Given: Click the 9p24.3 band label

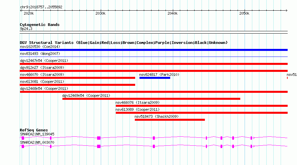Looking at the screenshot, I should click(26, 29).
